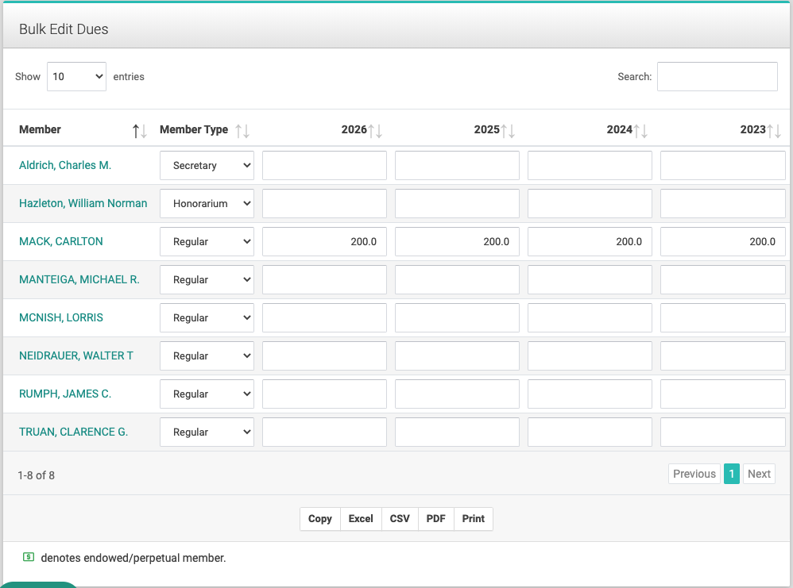The image size is (793, 588).
Task: Sort table by Member column arrows
Action: click(x=140, y=131)
